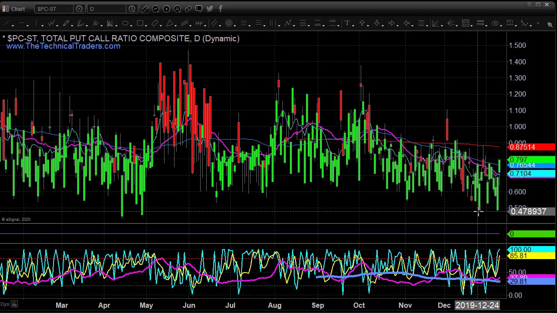
Task: Select the ellipse drawing tool
Action: (125, 23)
